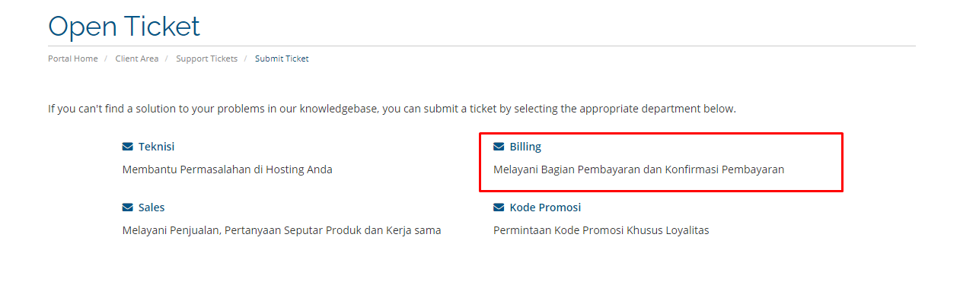The width and height of the screenshot is (960, 304).
Task: Go to Portal Home in the breadcrumb
Action: point(73,59)
